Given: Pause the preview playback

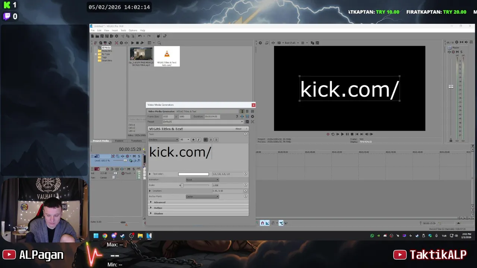Looking at the screenshot, I should (x=347, y=134).
